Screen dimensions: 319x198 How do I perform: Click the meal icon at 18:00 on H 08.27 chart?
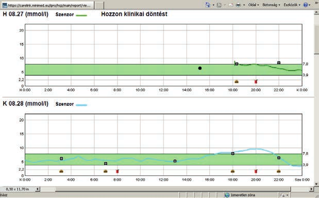[x=237, y=81]
